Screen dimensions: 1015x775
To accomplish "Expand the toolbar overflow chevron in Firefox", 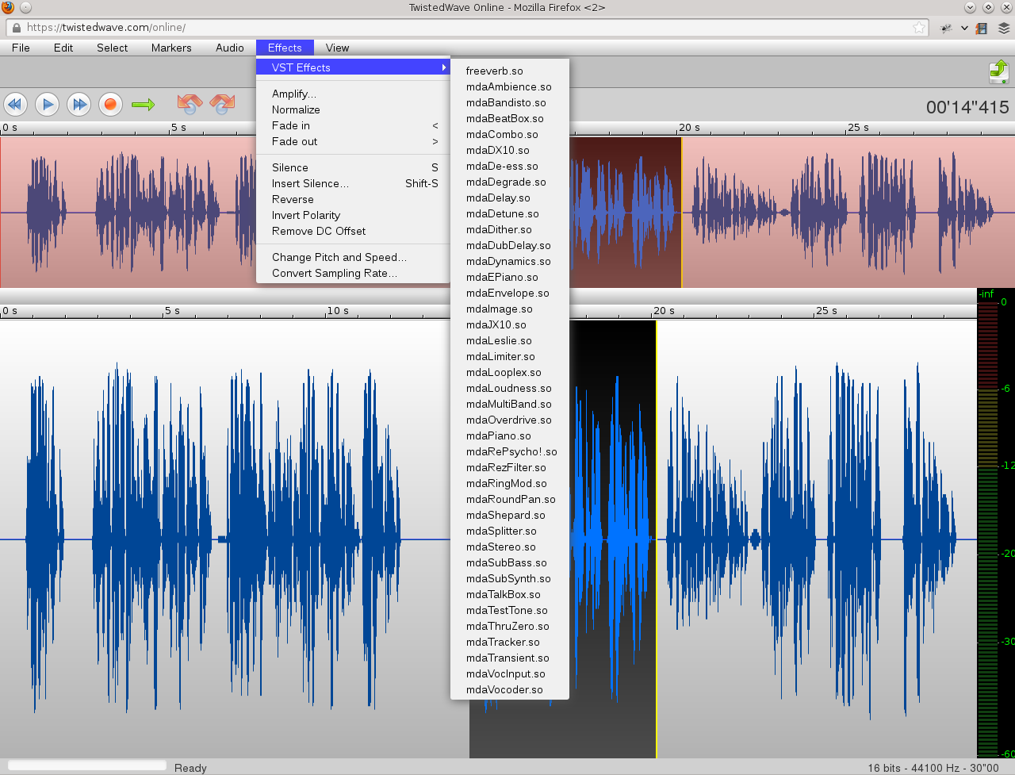I will click(x=964, y=28).
